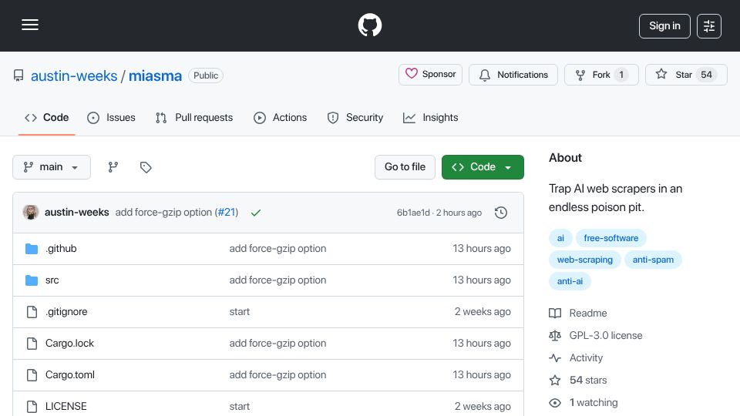Screen dimensions: 740x416
Task: Open .github row commit message link
Action: point(277,249)
